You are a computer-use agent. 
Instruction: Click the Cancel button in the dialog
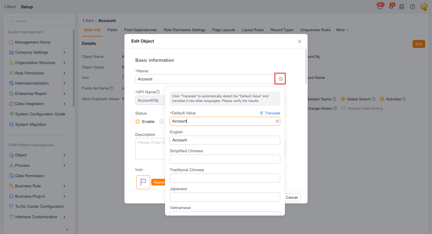point(292,197)
